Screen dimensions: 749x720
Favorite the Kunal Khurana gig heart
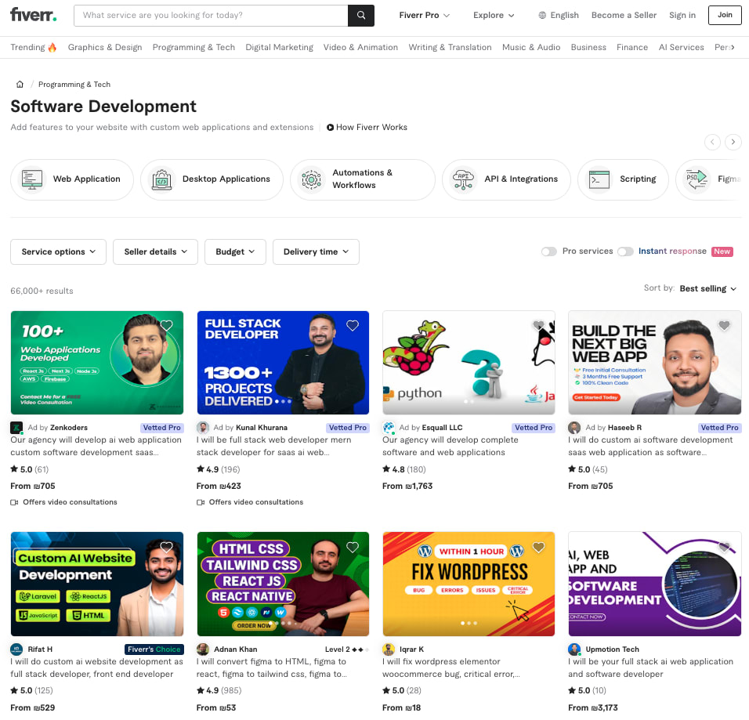click(353, 326)
